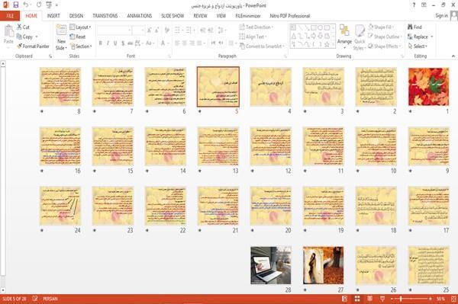Click the zoom in plus button
Screen dimensions: 458x304
click(x=431, y=299)
